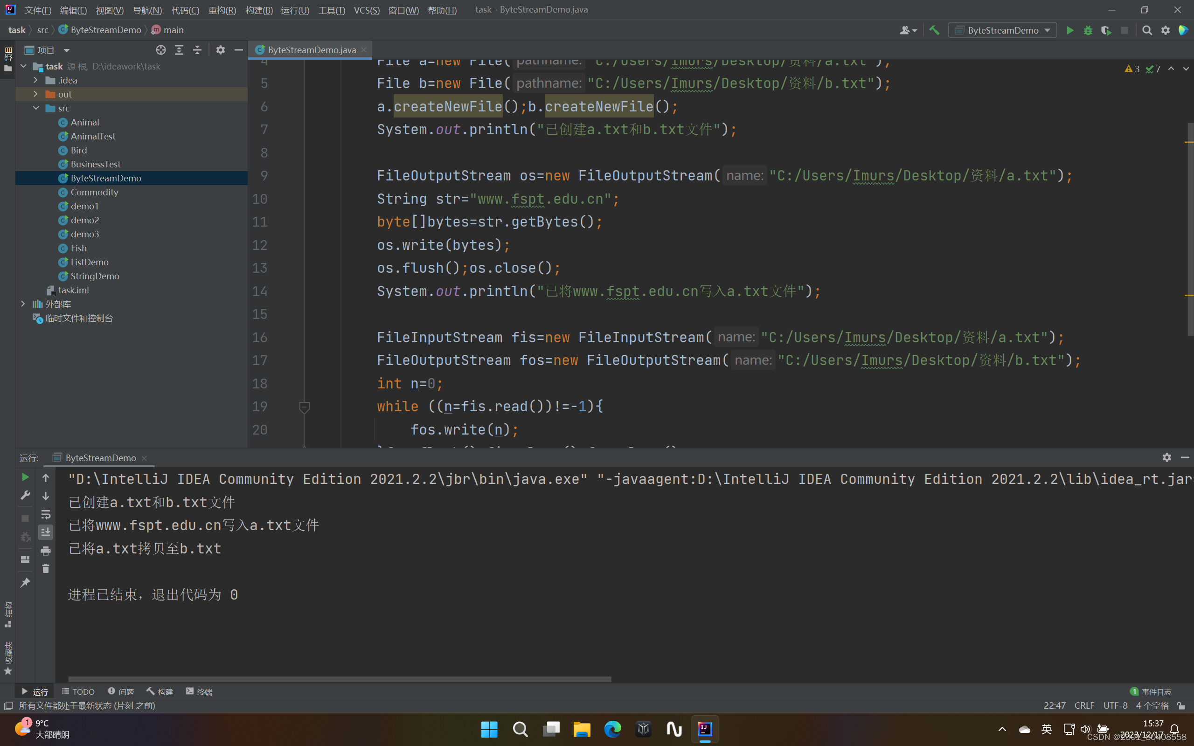This screenshot has height=746, width=1194.
Task: Select the StringDemo class in tree
Action: 95,276
